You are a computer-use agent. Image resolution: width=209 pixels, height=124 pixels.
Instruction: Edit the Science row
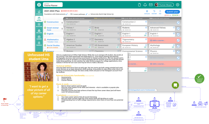pos(178,52)
